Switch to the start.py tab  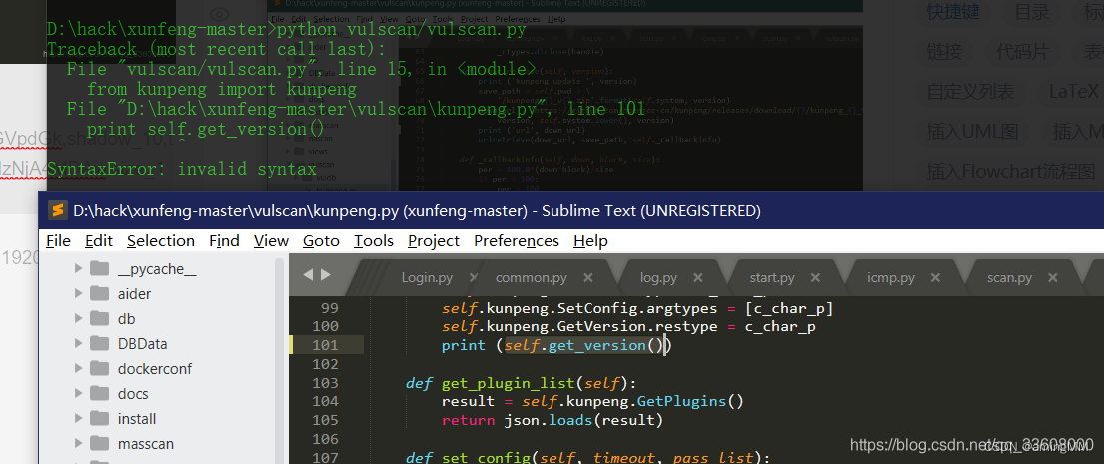[x=772, y=277]
